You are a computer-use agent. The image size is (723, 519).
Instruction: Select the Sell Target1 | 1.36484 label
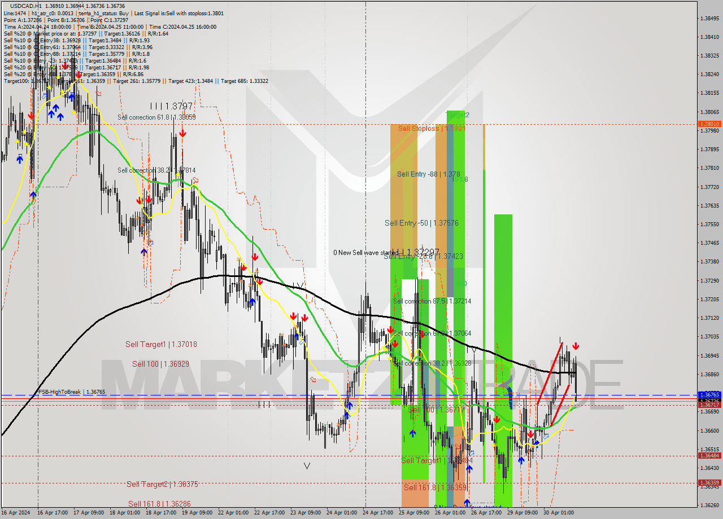point(437,460)
